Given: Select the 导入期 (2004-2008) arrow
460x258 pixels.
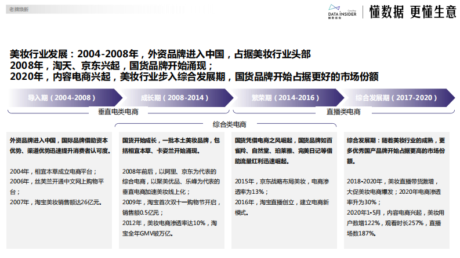Looking at the screenshot, I should tap(65, 98).
